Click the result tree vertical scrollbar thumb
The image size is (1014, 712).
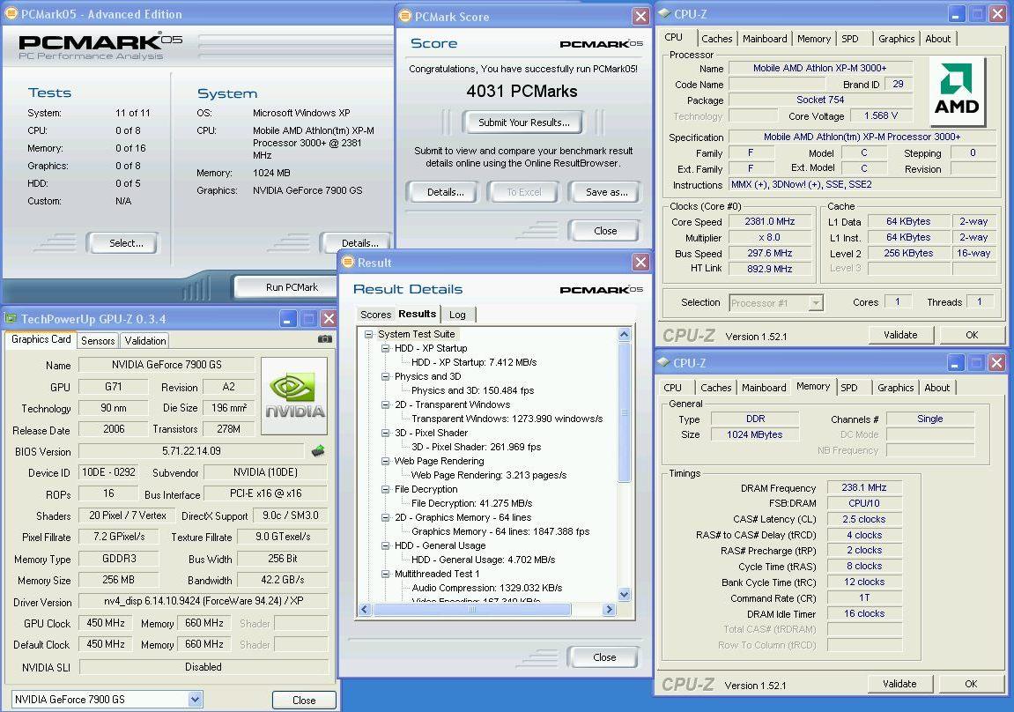click(x=624, y=412)
